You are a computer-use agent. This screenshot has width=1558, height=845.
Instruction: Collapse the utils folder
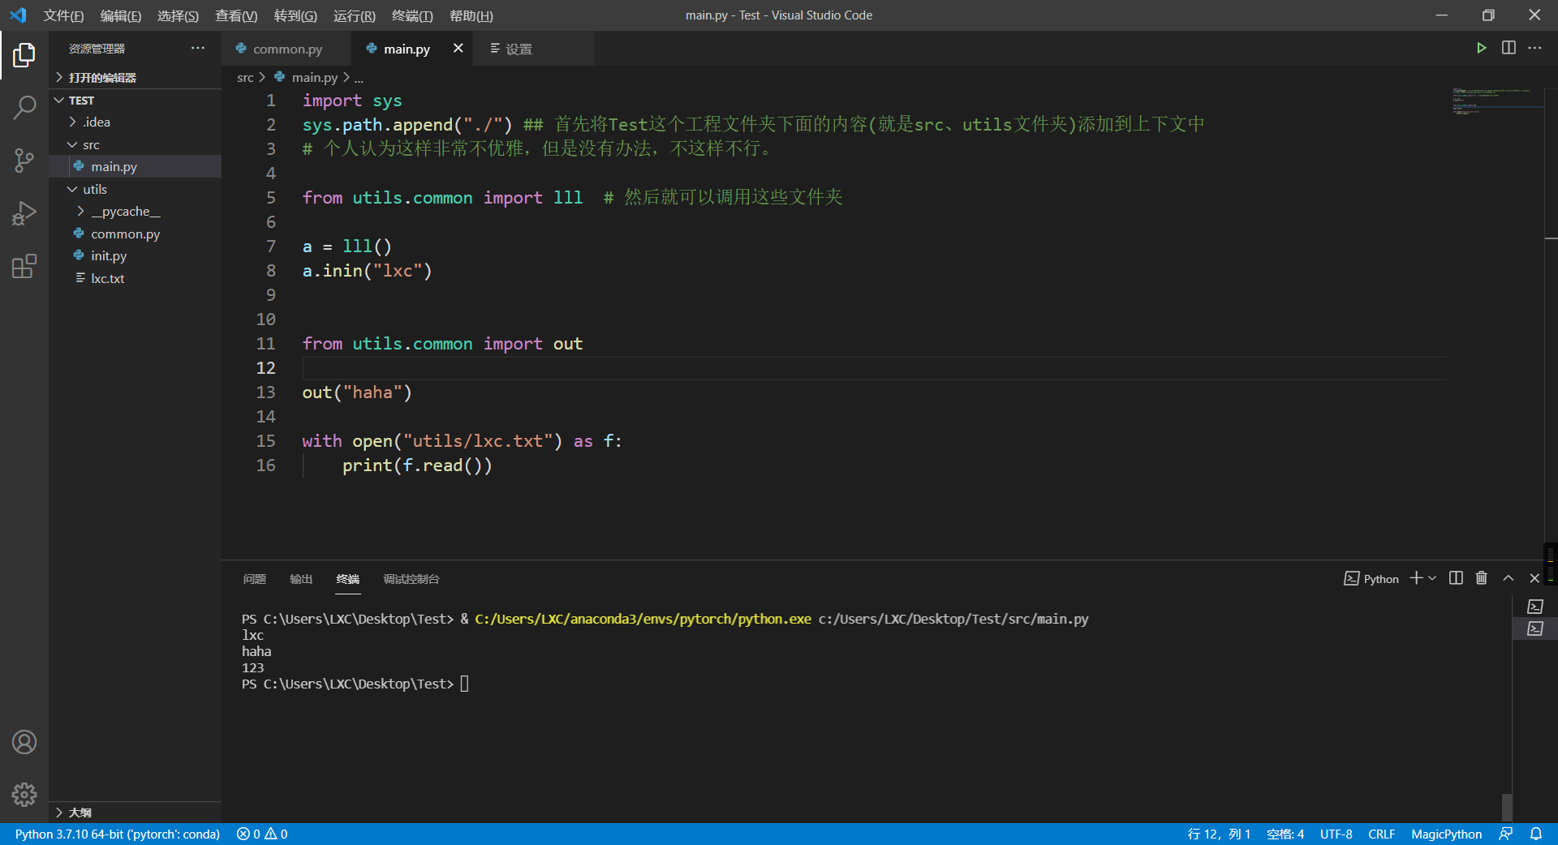(135, 189)
